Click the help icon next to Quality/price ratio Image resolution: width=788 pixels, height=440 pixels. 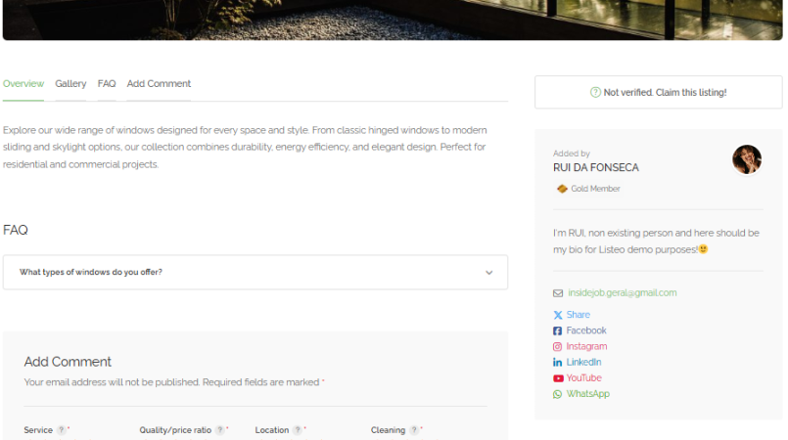(219, 430)
